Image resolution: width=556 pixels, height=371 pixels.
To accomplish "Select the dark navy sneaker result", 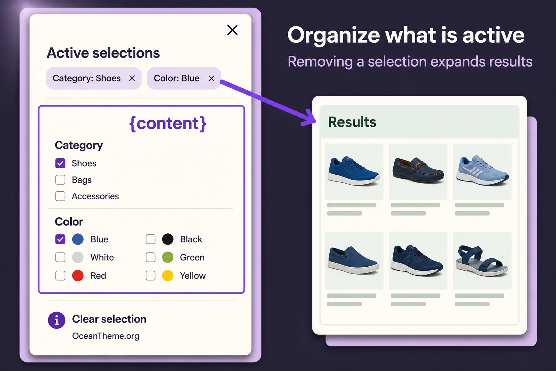I will [418, 260].
